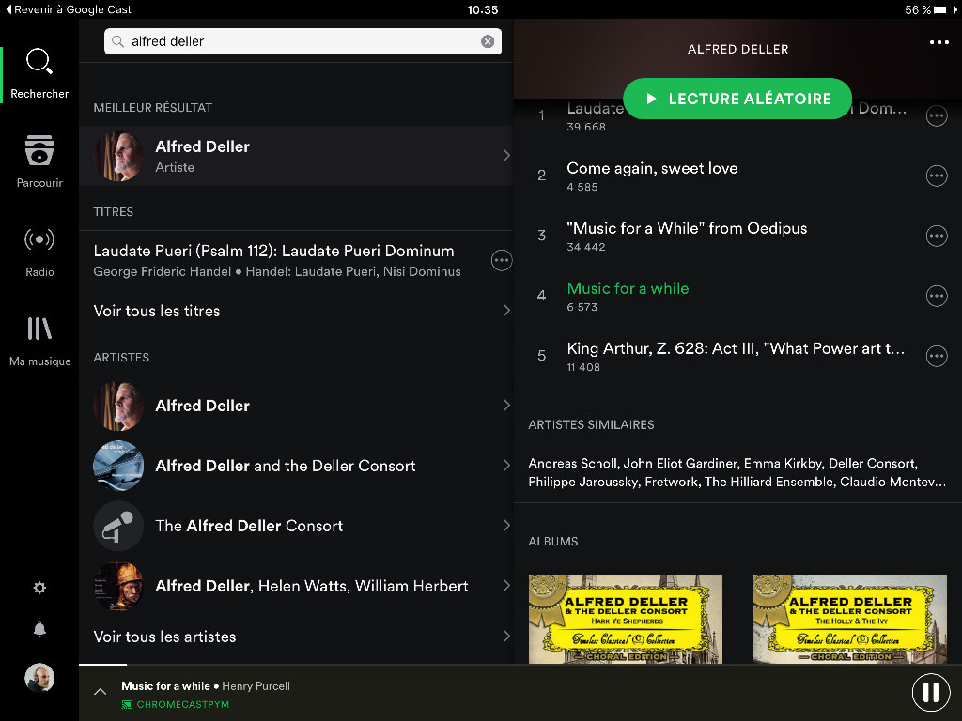This screenshot has height=721, width=962.
Task: Clear the search field with the X icon
Action: (x=488, y=41)
